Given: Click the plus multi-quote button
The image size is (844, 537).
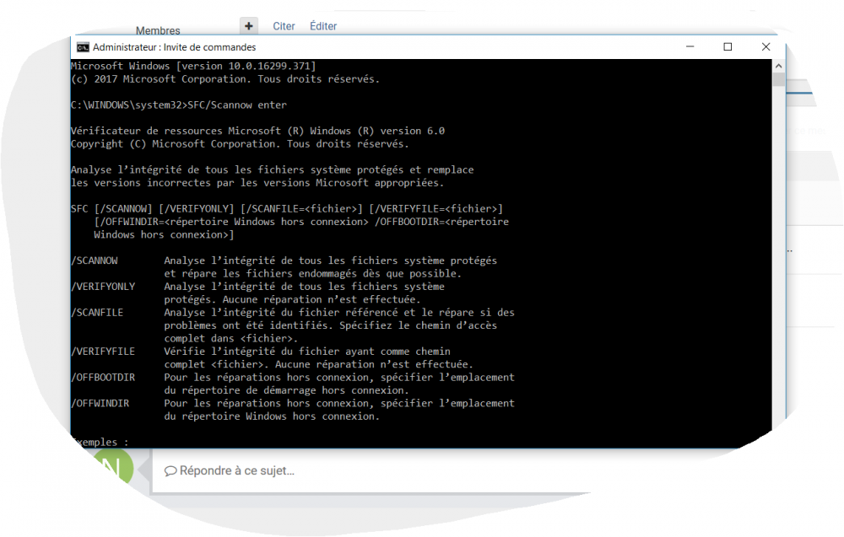Looking at the screenshot, I should tap(249, 26).
